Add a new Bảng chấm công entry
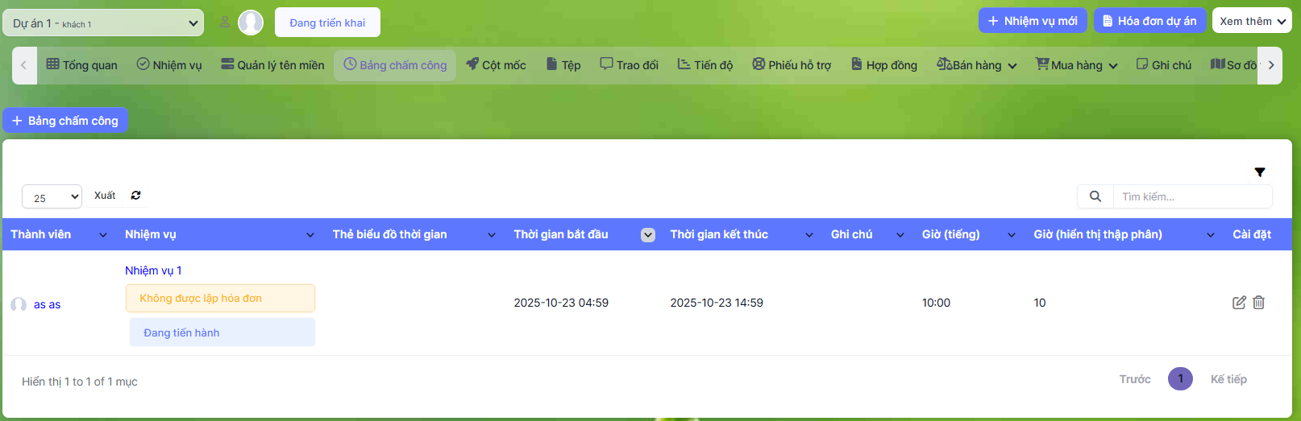Screen dimensions: 1301x421 pyautogui.click(x=65, y=121)
